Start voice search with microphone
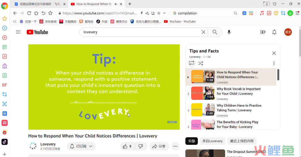The height and width of the screenshot is (157, 301). tap(229, 32)
